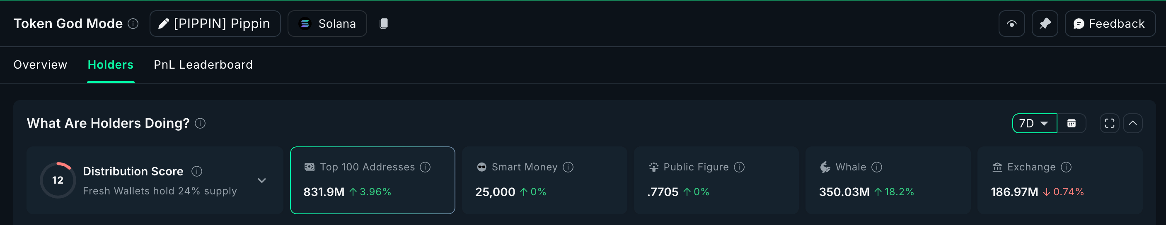1166x225 pixels.
Task: Open the calendar date picker icon
Action: point(1071,123)
